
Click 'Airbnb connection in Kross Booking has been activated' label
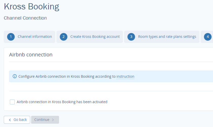[62, 102]
